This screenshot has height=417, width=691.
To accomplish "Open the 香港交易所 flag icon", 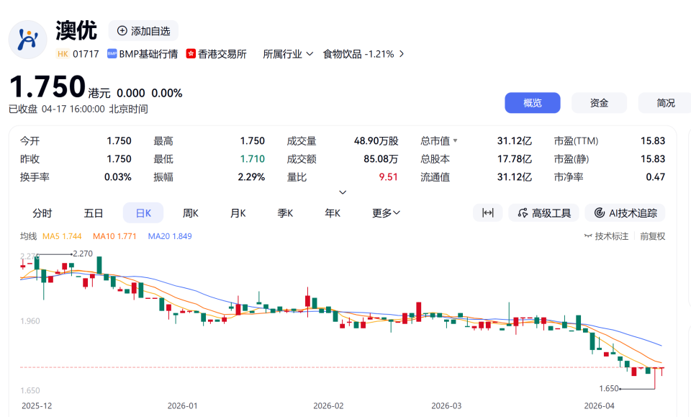I will pos(191,54).
